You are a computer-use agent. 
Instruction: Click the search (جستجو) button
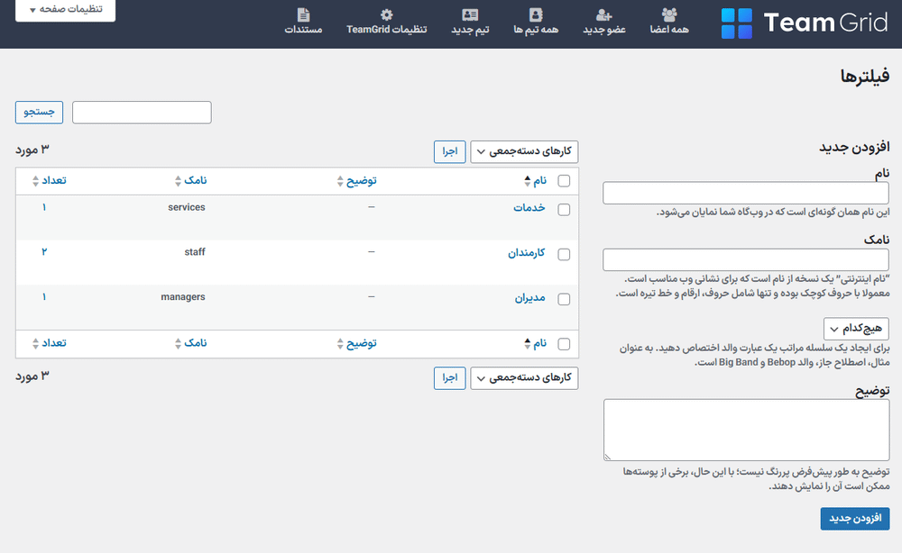[x=40, y=113]
